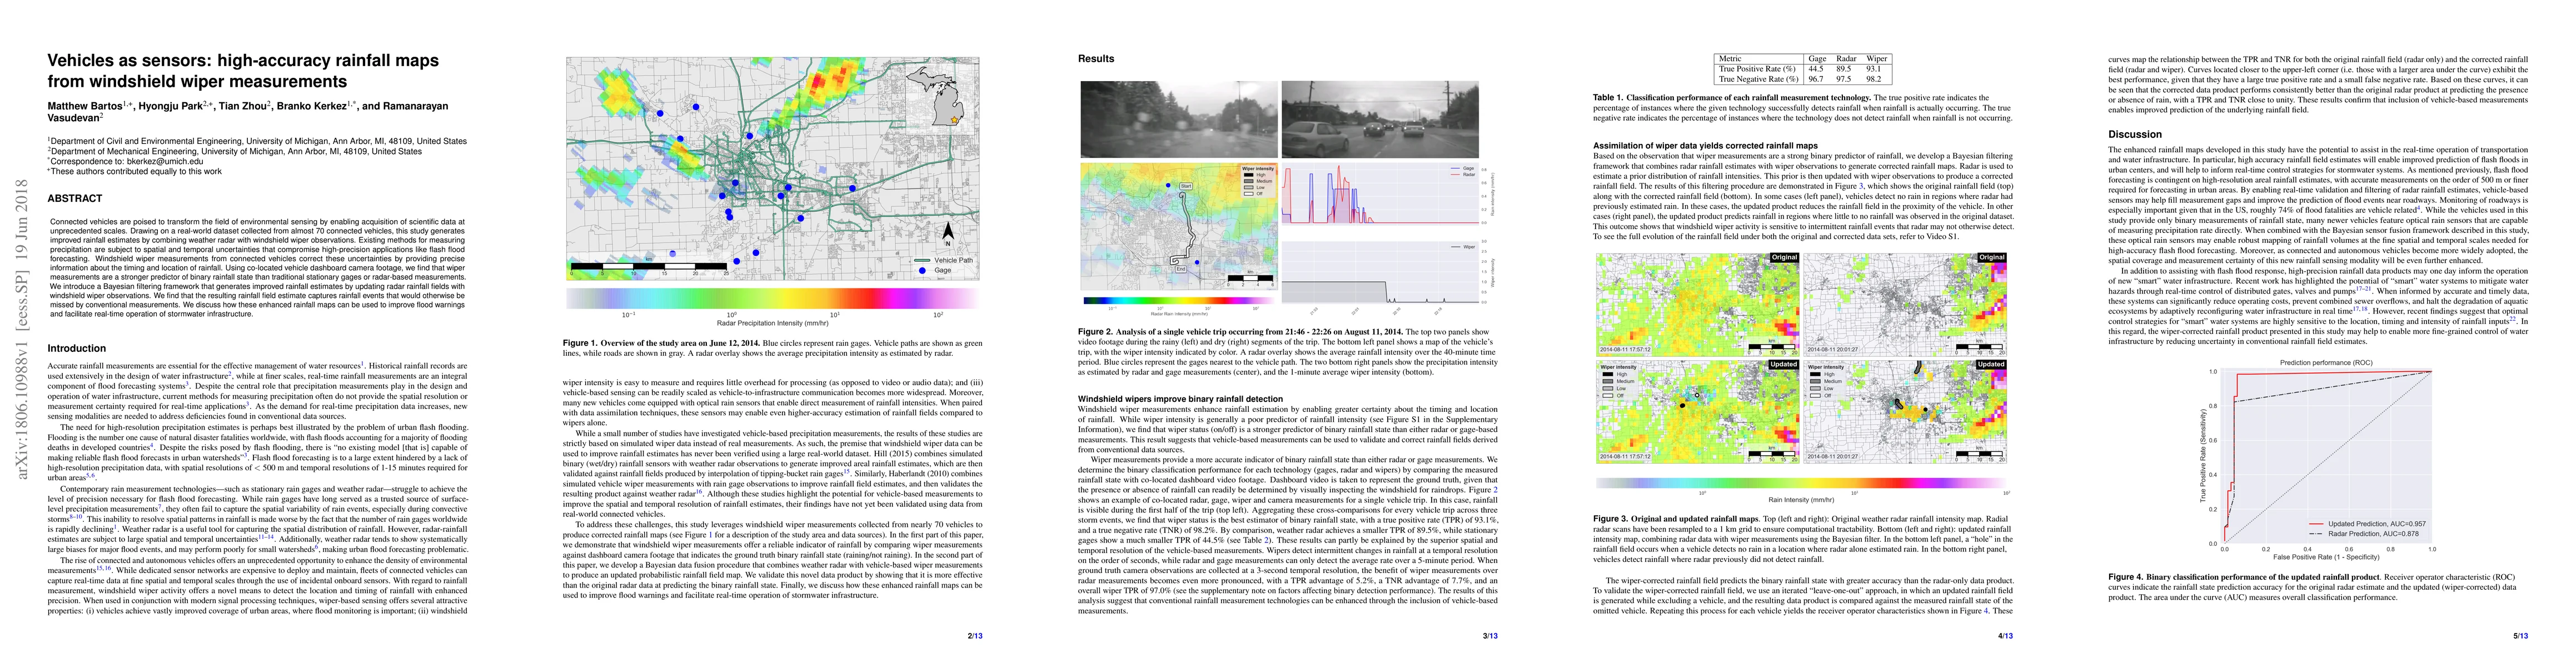Click the End marker on the trip map

[x=1181, y=269]
